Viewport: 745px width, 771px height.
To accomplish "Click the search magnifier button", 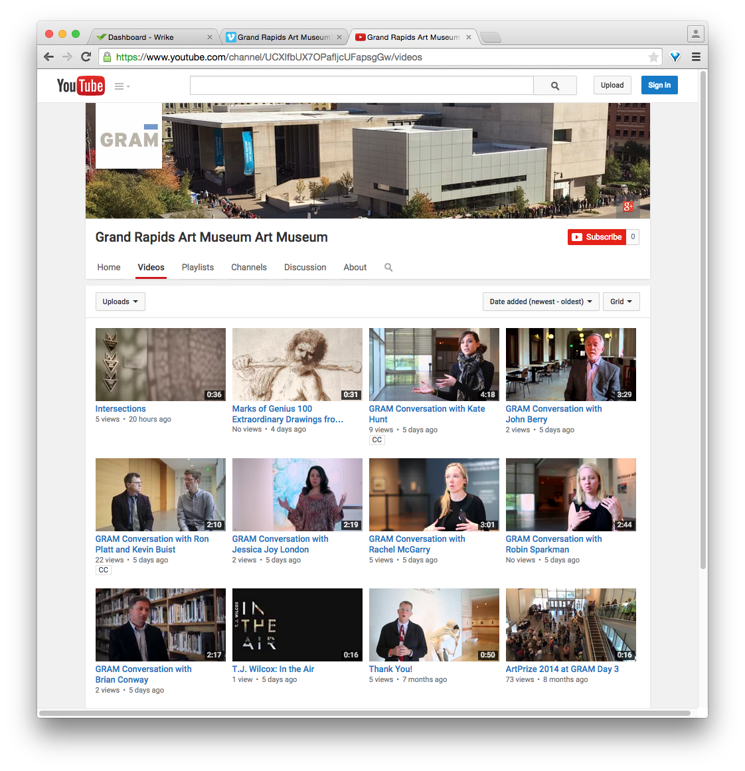I will point(555,86).
